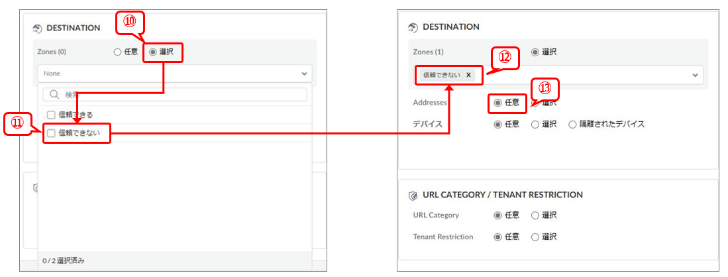Image resolution: width=728 pixels, height=277 pixels.
Task: Click the left panel's DESTINATION header icon
Action: (37, 28)
